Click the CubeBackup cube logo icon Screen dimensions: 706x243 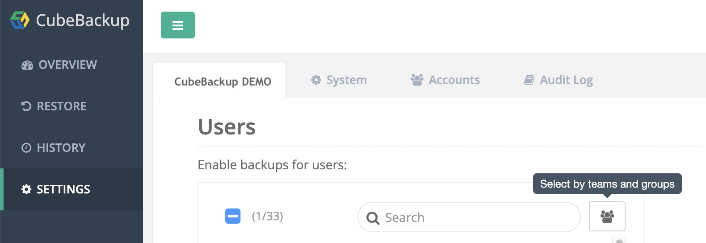[20, 20]
